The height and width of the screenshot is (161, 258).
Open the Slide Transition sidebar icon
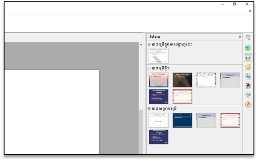(x=248, y=76)
